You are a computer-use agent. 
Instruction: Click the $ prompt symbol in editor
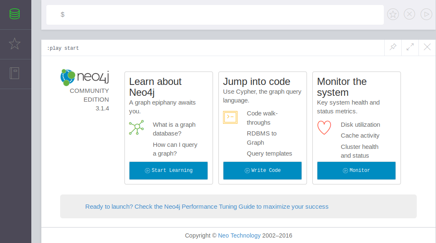(63, 15)
